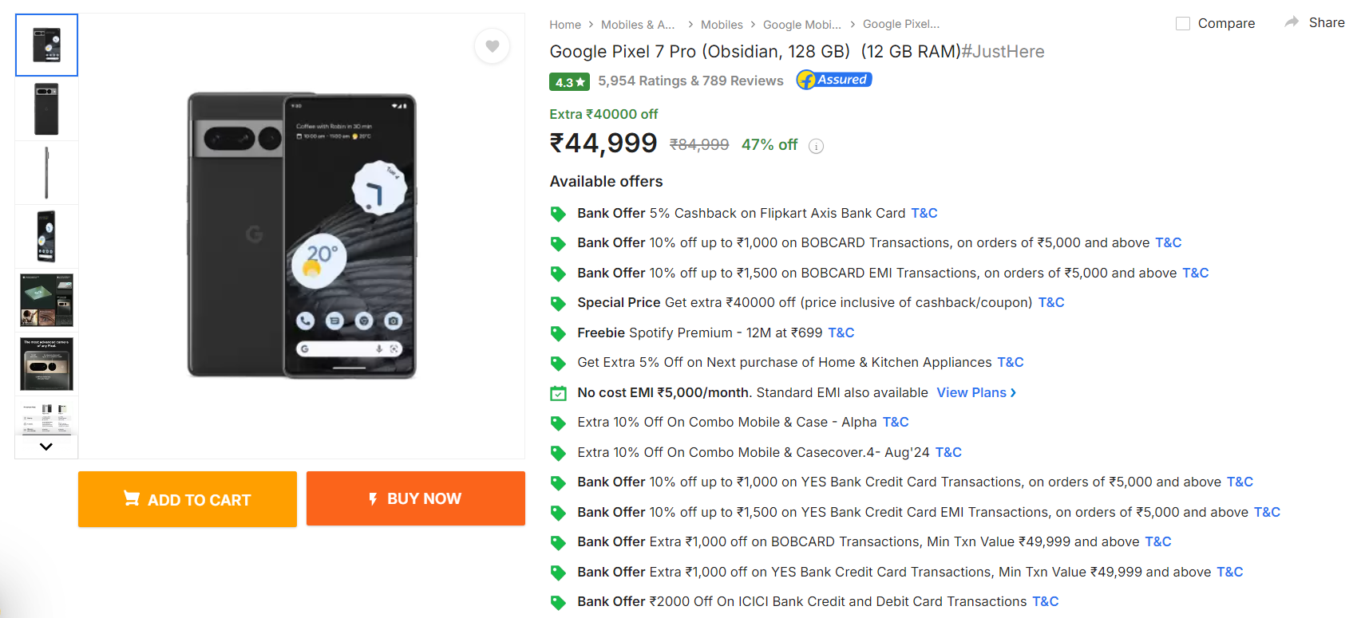
Task: Click the Share arrow icon
Action: (x=1292, y=22)
